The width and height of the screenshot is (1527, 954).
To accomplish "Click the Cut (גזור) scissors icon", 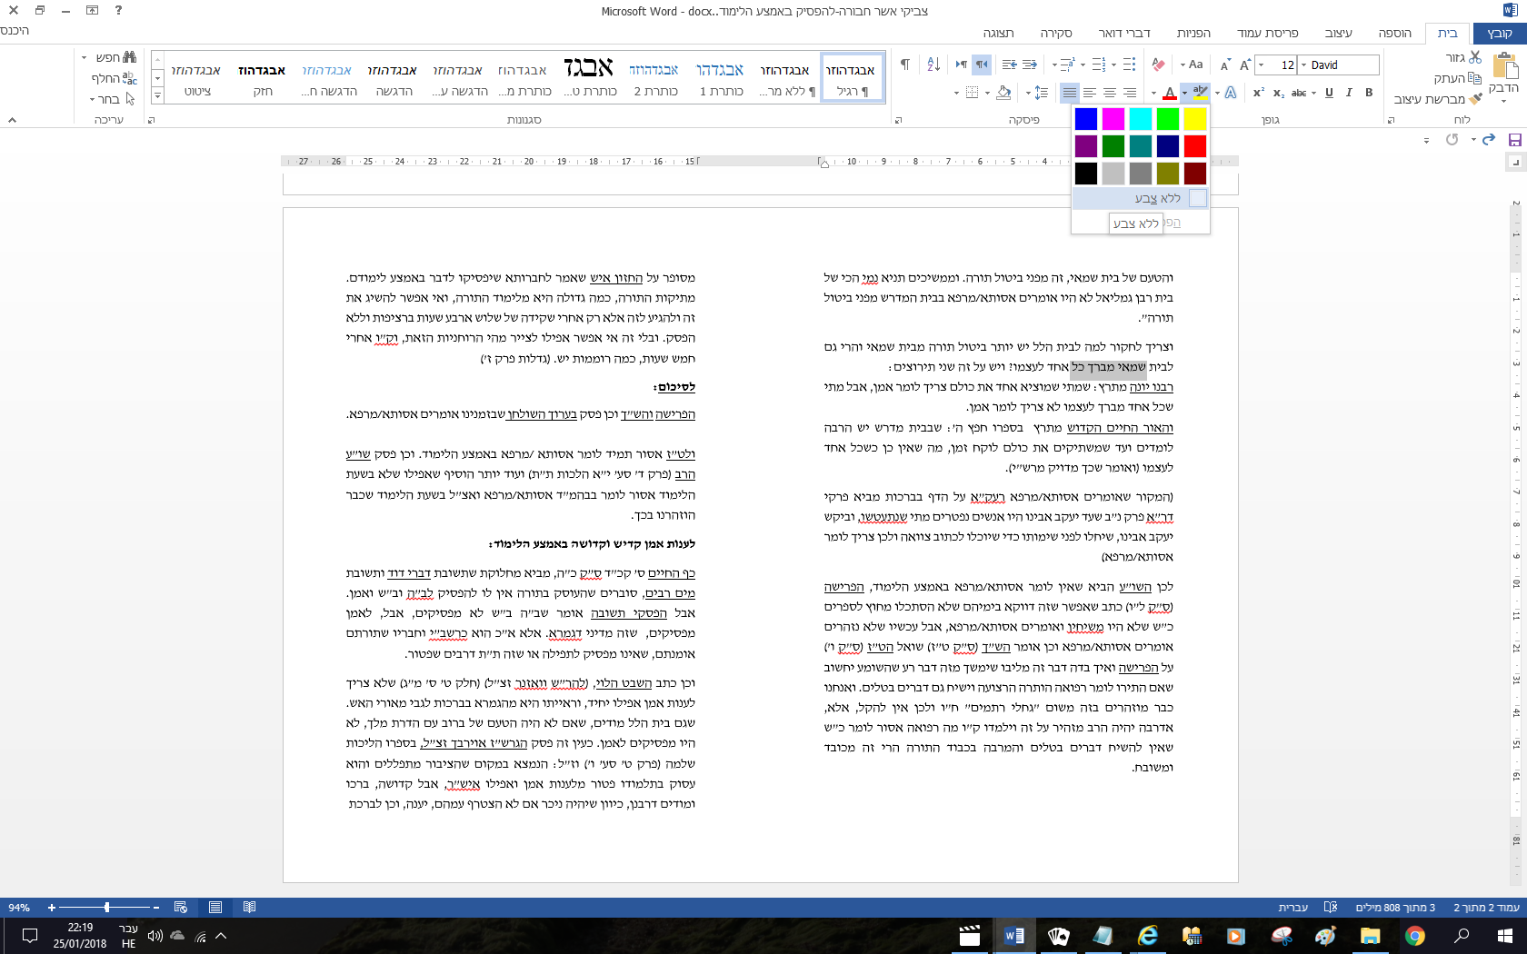I will point(1475,59).
